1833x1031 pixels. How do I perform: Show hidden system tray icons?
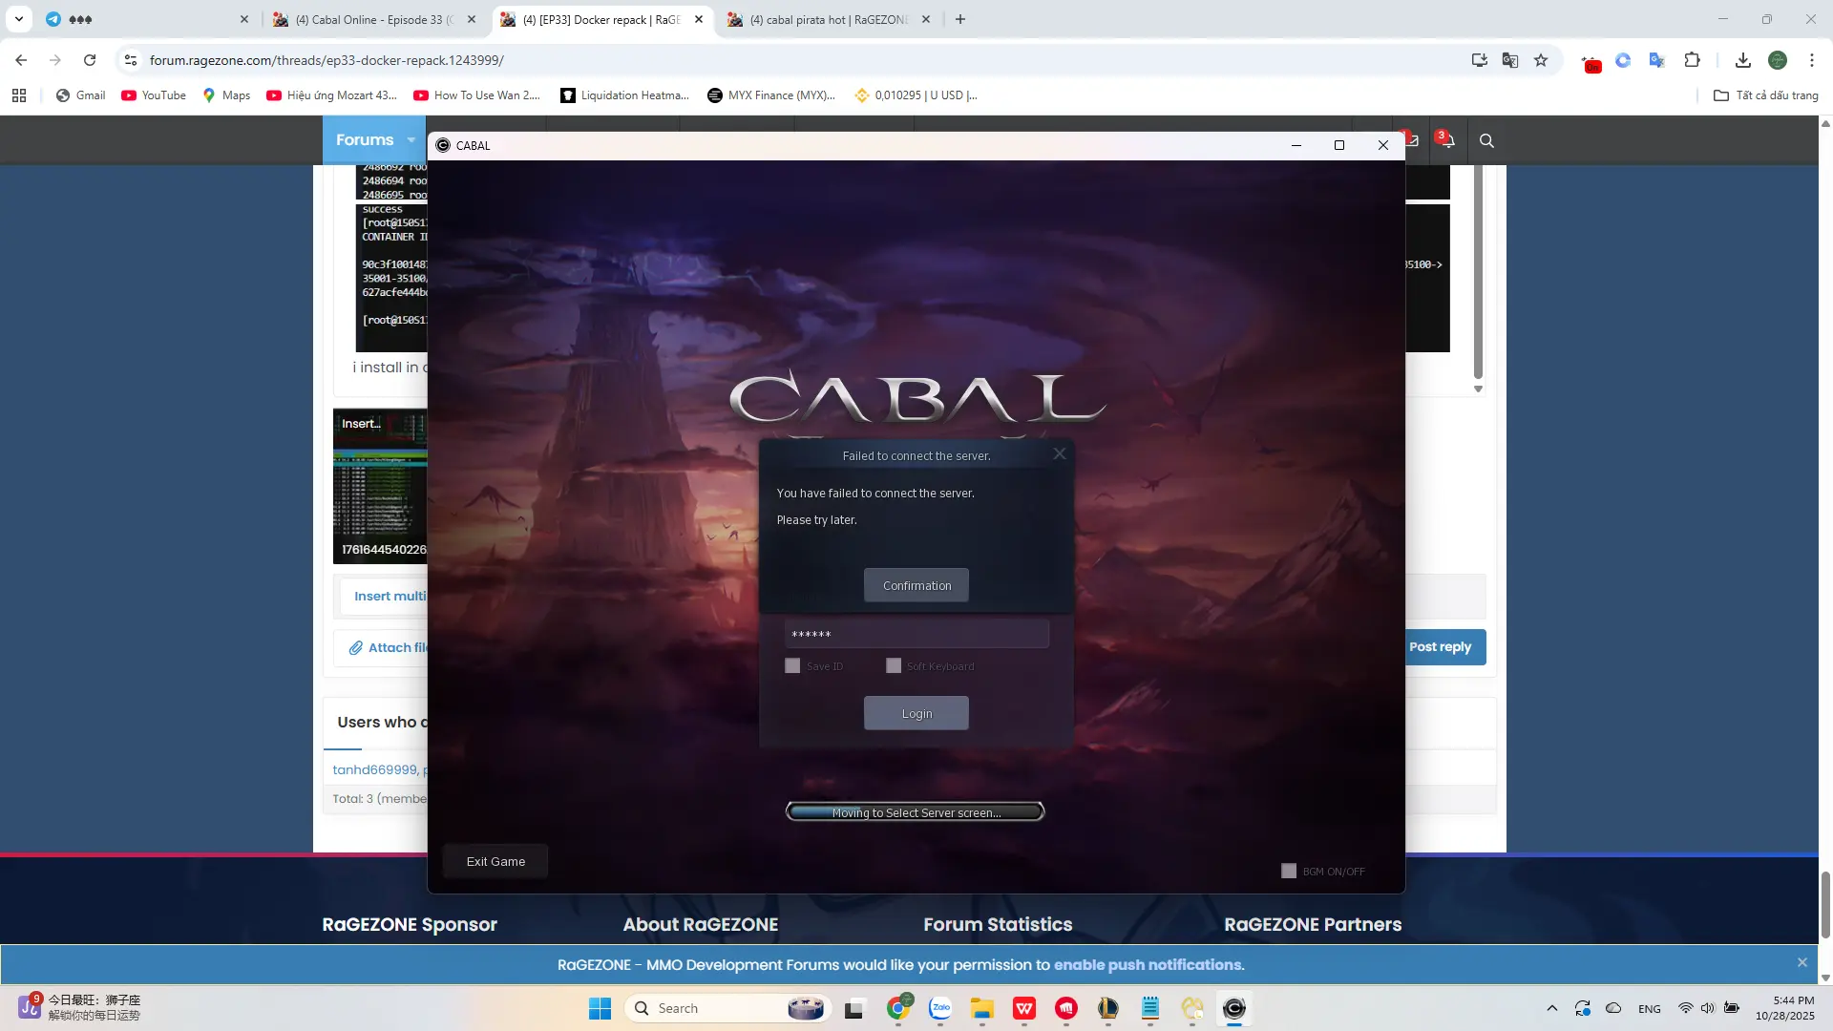pos(1552,1008)
